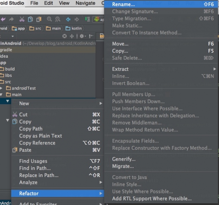Click the Undo arrow icon

pyautogui.click(x=3, y=19)
